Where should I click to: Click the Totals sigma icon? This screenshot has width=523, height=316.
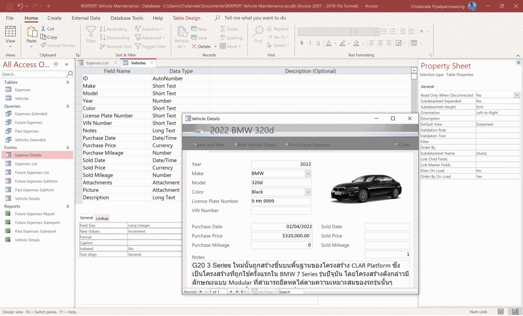(224, 29)
